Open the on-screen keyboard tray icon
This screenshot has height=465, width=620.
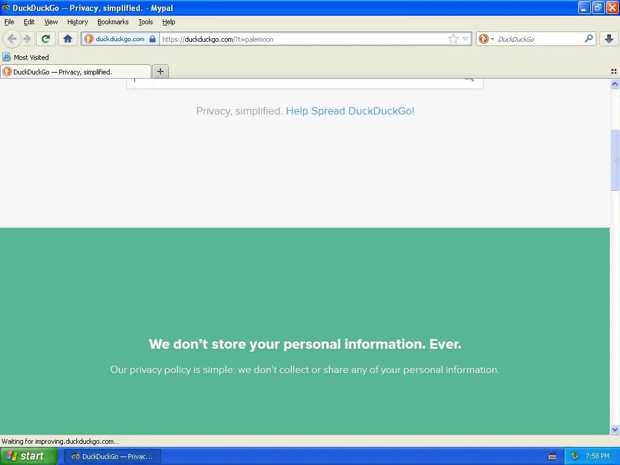pyautogui.click(x=552, y=457)
